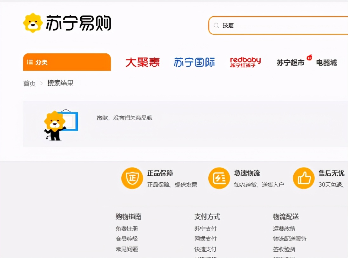Open the 签收验货 link
Screen dimensions: 348x258
284,249
